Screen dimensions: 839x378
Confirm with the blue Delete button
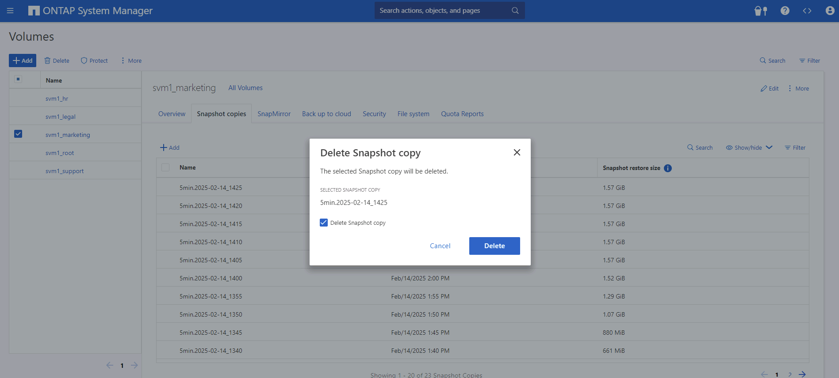494,246
